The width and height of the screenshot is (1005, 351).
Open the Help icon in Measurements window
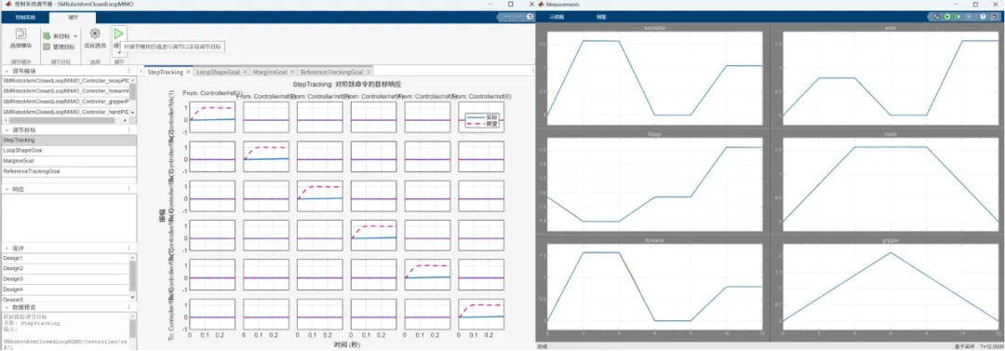(x=983, y=17)
